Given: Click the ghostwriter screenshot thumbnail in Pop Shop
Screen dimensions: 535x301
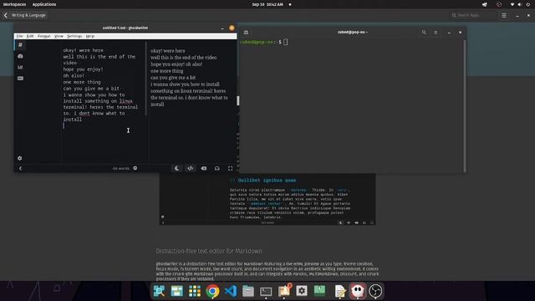Looking at the screenshot, I should (267, 199).
